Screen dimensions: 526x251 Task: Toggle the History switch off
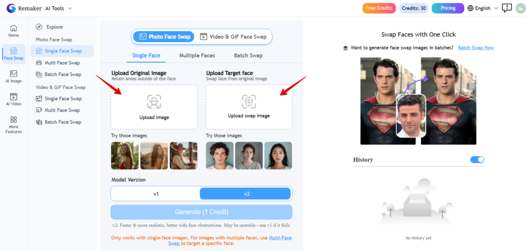pos(477,160)
